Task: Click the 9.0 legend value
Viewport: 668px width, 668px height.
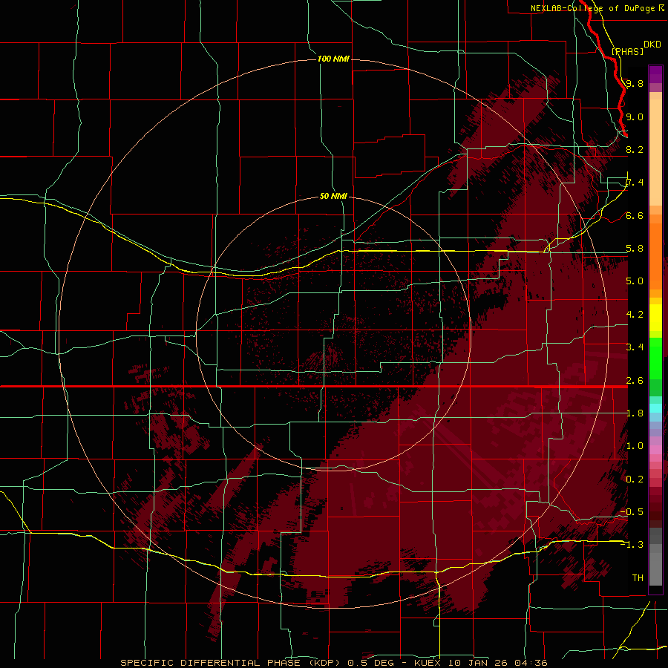Action: [635, 117]
